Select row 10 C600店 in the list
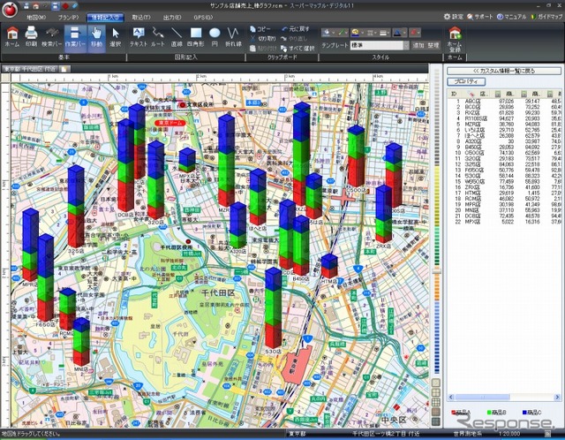Image resolution: width=565 pixels, height=440 pixels. point(504,153)
